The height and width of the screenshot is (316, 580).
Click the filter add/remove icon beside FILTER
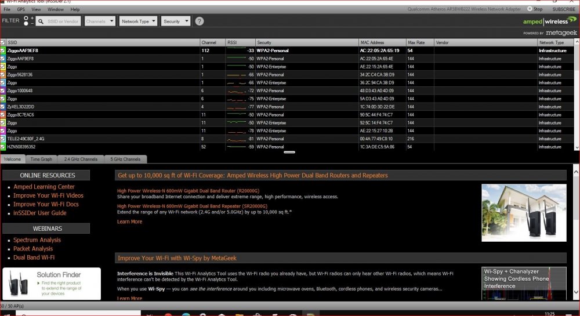point(28,21)
